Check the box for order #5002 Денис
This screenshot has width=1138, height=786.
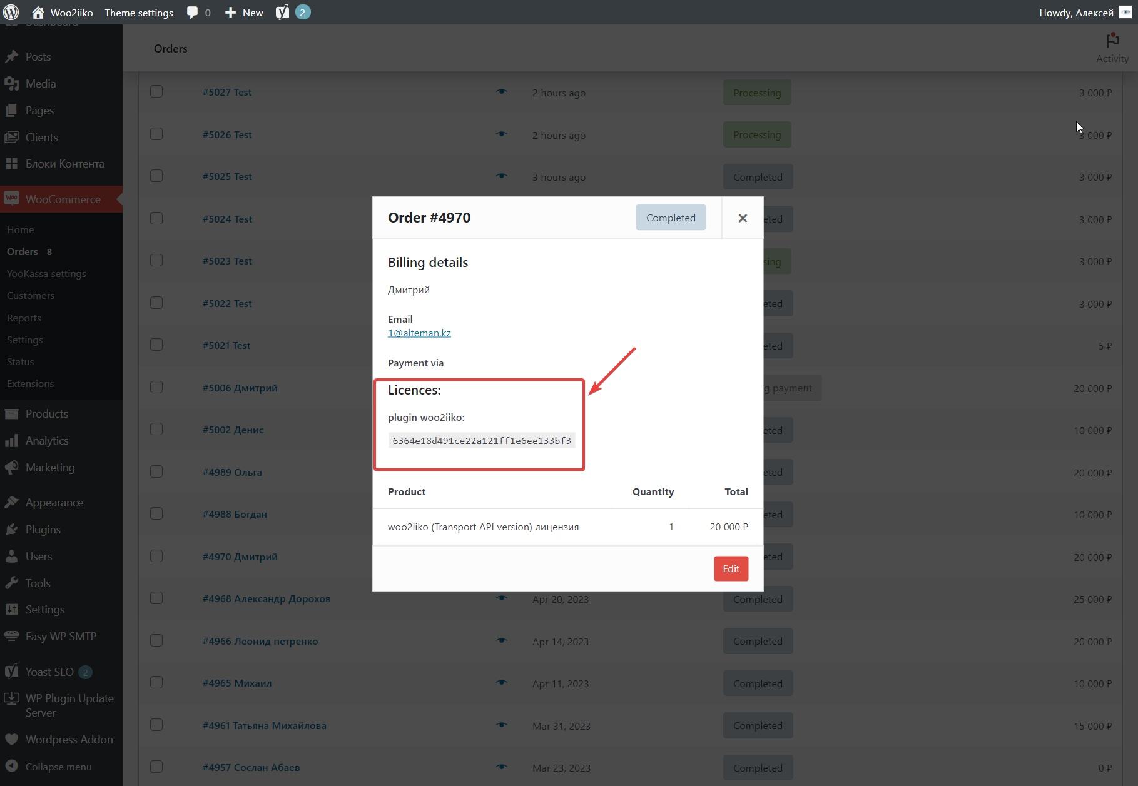pos(156,430)
